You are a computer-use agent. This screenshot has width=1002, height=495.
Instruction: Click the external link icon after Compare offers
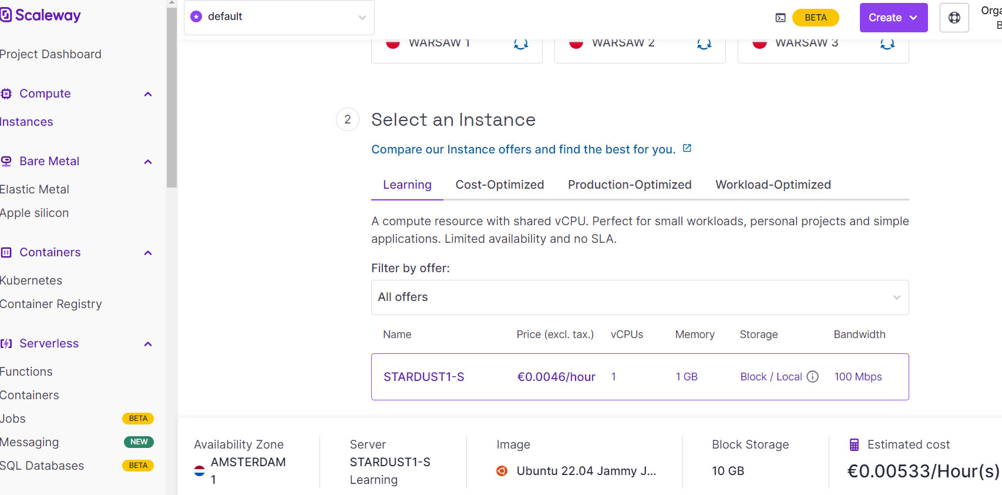(687, 148)
